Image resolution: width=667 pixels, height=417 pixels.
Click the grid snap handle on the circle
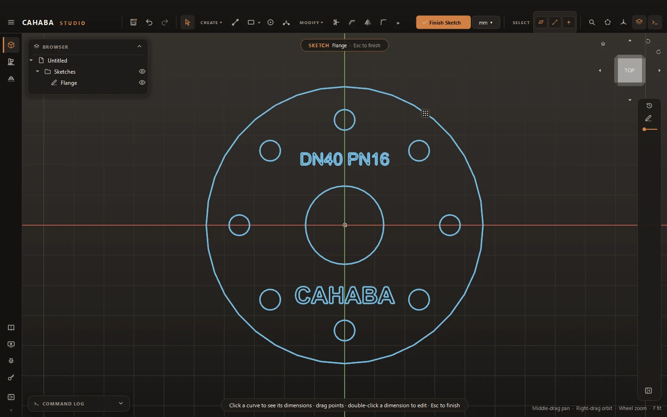(x=426, y=114)
